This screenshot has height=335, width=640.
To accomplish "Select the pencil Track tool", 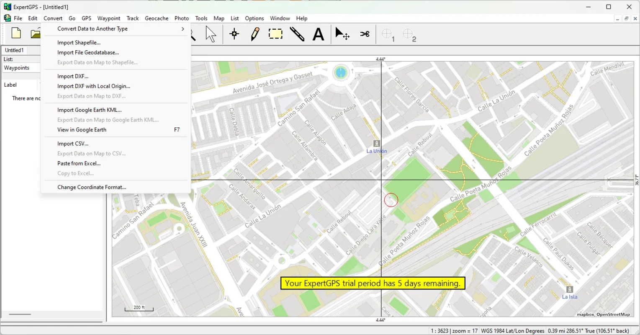I will tap(255, 34).
